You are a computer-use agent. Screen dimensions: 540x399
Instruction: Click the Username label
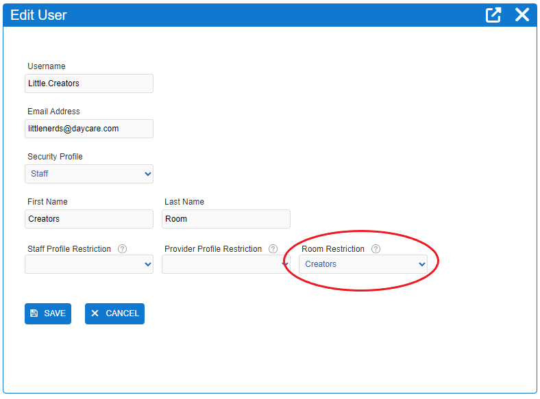pos(47,66)
